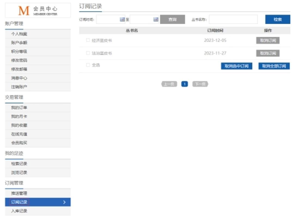Screen dimensions: 300x218
Task: Click the M member center logo
Action: (38, 11)
